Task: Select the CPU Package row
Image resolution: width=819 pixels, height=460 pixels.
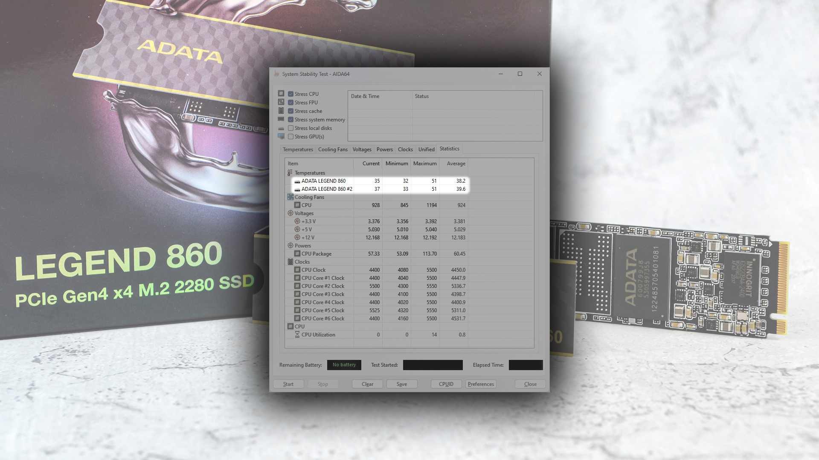Action: pos(317,254)
